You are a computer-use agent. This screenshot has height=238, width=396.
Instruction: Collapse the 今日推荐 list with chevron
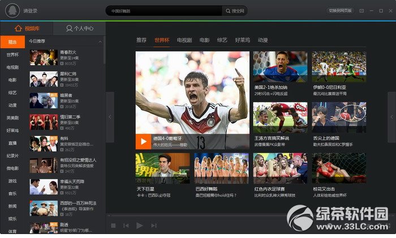(100, 42)
